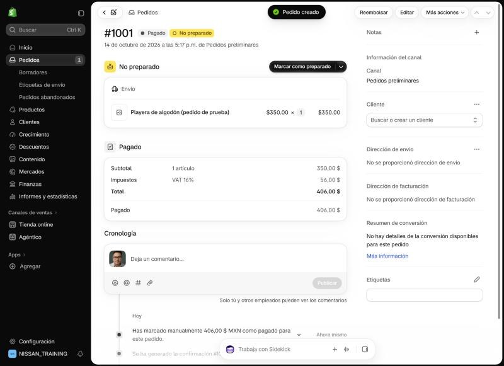Click the edit order icon beside back arrow
This screenshot has width=504, height=366.
113,12
